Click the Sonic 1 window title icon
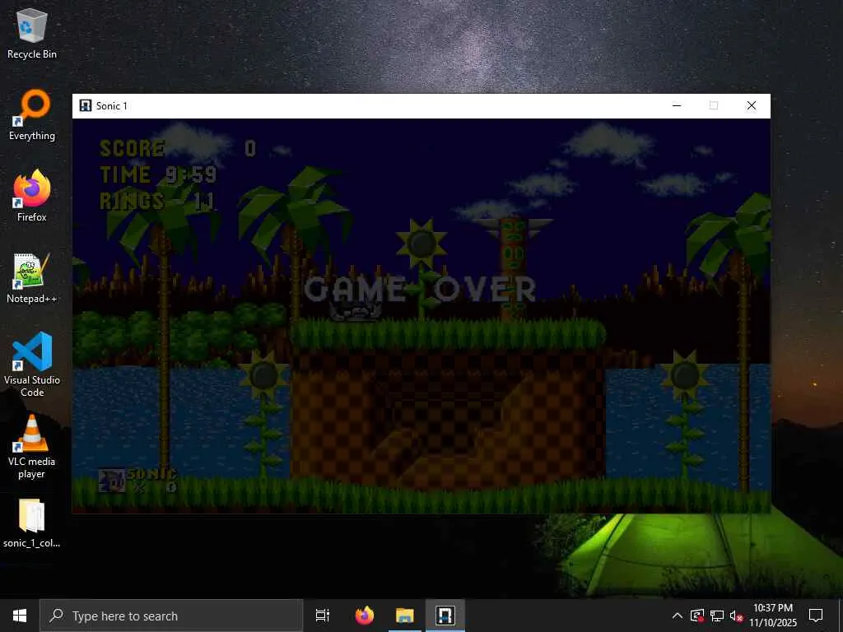Viewport: 843px width, 632px height. point(85,106)
